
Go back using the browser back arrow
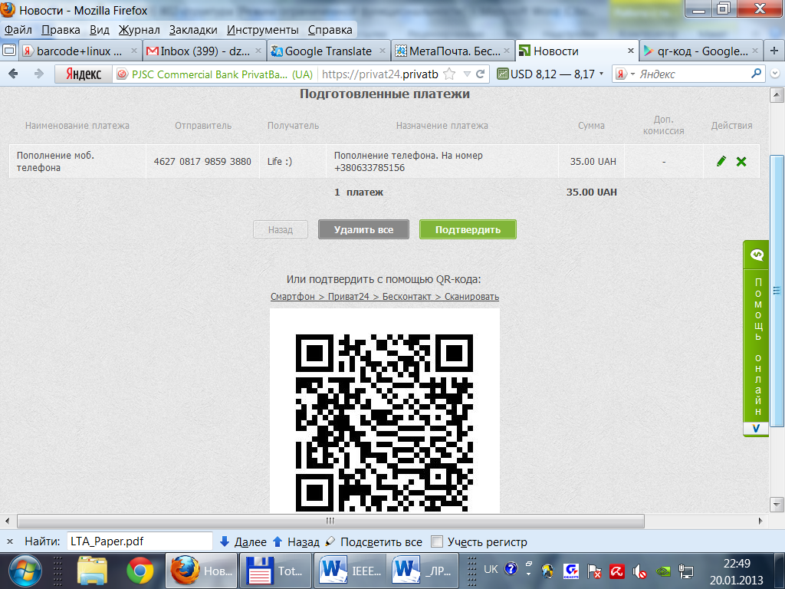click(x=14, y=74)
